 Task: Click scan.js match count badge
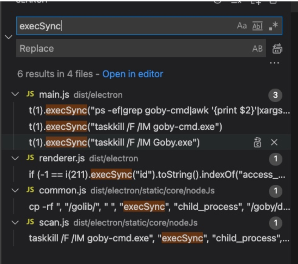(x=276, y=223)
